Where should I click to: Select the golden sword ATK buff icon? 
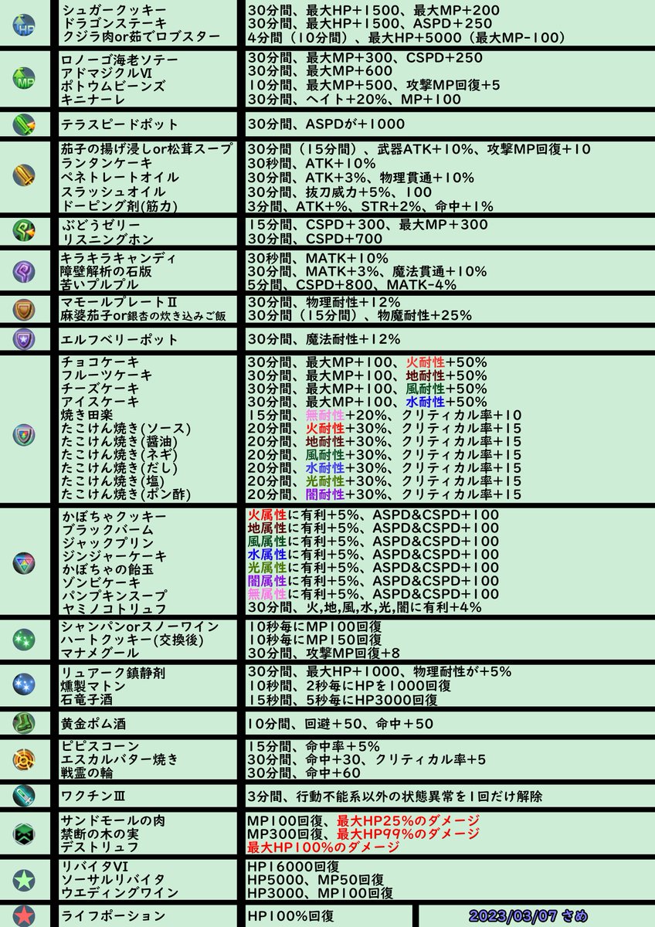(24, 176)
